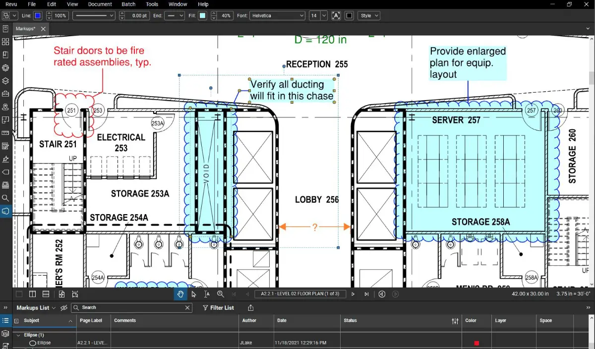This screenshot has height=349, width=595.
Task: Collapse the bottom panel with double chevron
Action: 5,308
